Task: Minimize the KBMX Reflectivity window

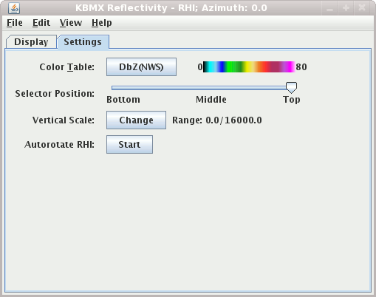Action: pyautogui.click(x=329, y=8)
